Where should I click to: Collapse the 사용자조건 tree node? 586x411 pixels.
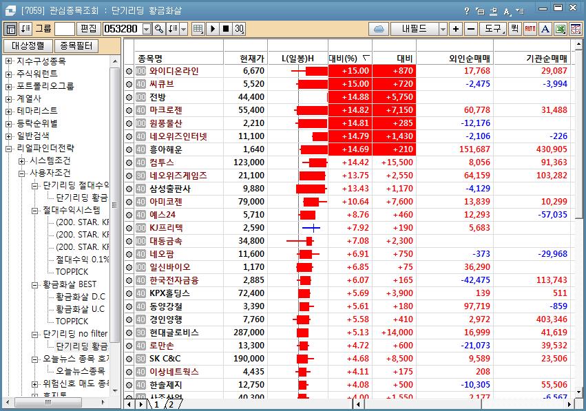click(21, 173)
